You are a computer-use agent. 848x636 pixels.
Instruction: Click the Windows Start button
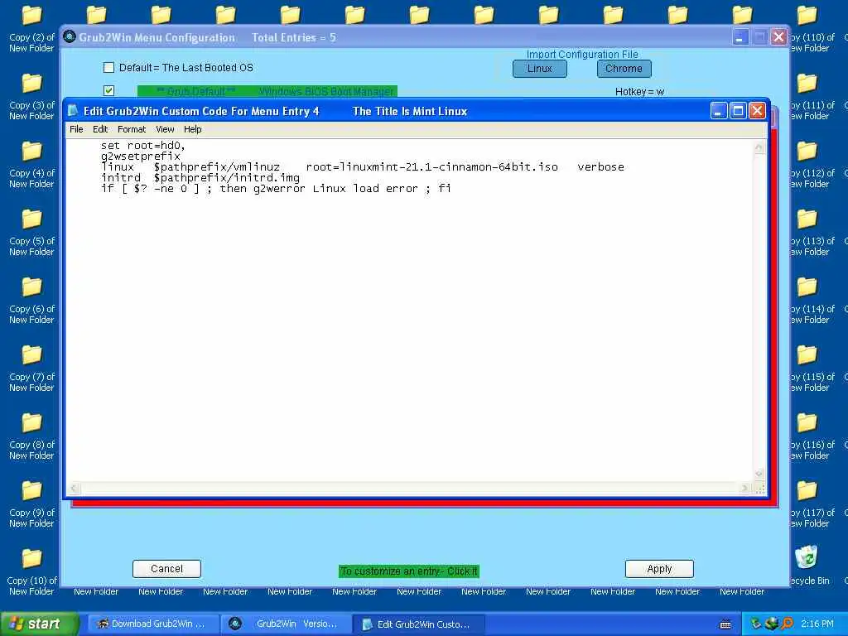tap(40, 624)
